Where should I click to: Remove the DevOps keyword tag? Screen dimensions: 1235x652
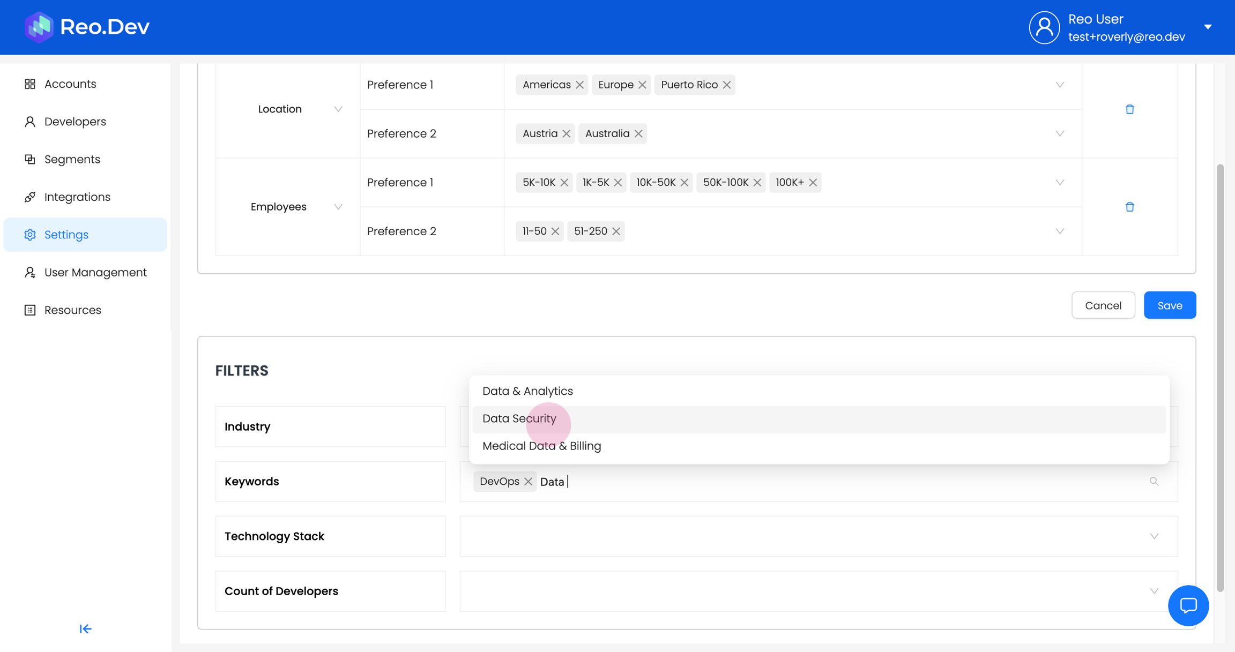click(x=528, y=482)
